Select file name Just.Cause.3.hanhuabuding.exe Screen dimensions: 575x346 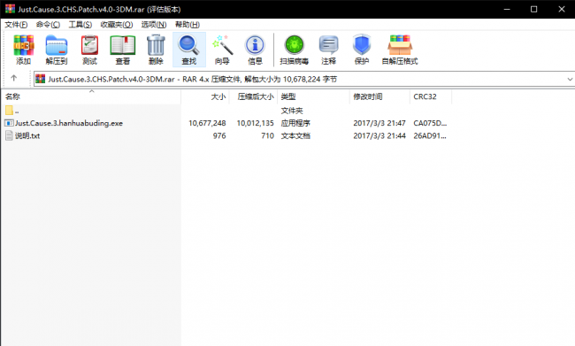pyautogui.click(x=69, y=123)
